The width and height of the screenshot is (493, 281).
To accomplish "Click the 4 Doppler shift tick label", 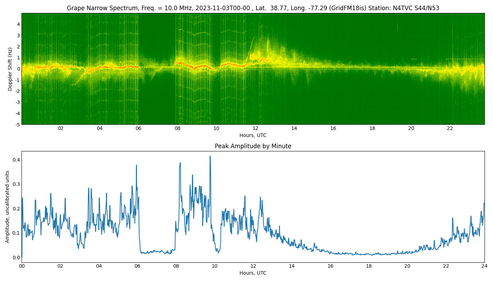I will pyautogui.click(x=18, y=24).
